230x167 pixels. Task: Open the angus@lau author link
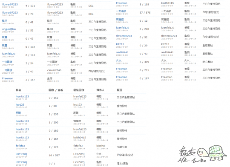9,29
